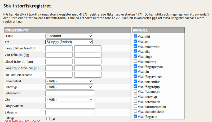Open the Status dropdown showing Godkänd

69,36
